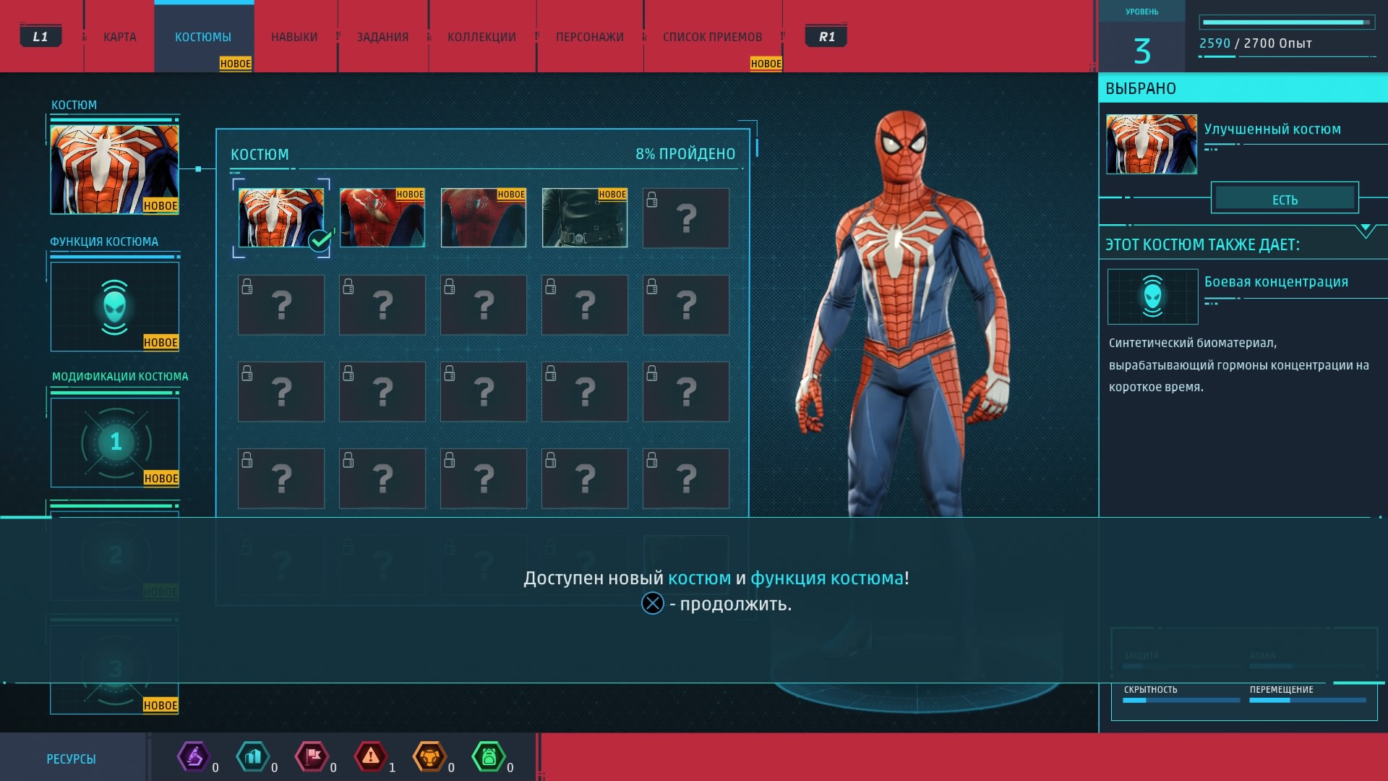Image resolution: width=1388 pixels, height=781 pixels.
Task: Click the experience progress bar
Action: click(1287, 22)
